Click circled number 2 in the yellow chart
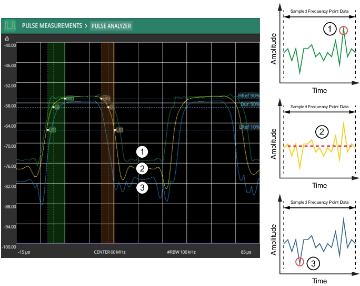The height and width of the screenshot is (286, 360). click(321, 131)
